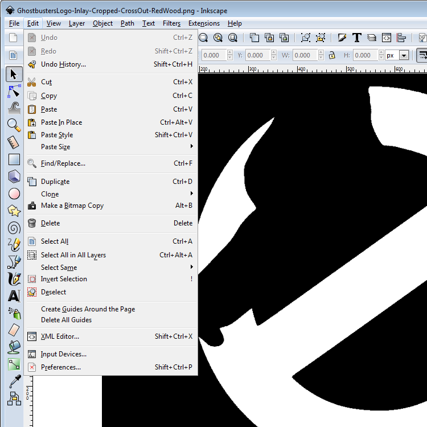
Task: Select the Dropper color picker tool
Action: tap(14, 381)
